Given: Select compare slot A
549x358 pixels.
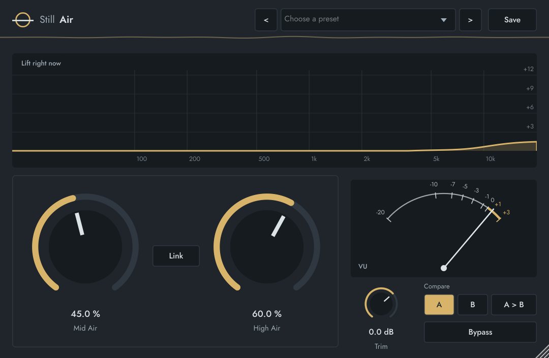Looking at the screenshot, I should tap(439, 305).
